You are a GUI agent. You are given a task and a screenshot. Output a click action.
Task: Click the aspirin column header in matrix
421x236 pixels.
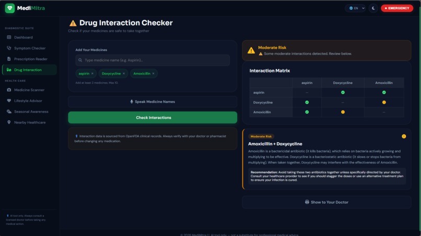307,83
